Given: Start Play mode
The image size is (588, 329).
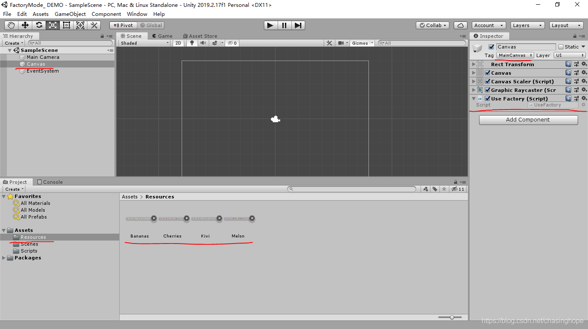Looking at the screenshot, I should (x=270, y=25).
